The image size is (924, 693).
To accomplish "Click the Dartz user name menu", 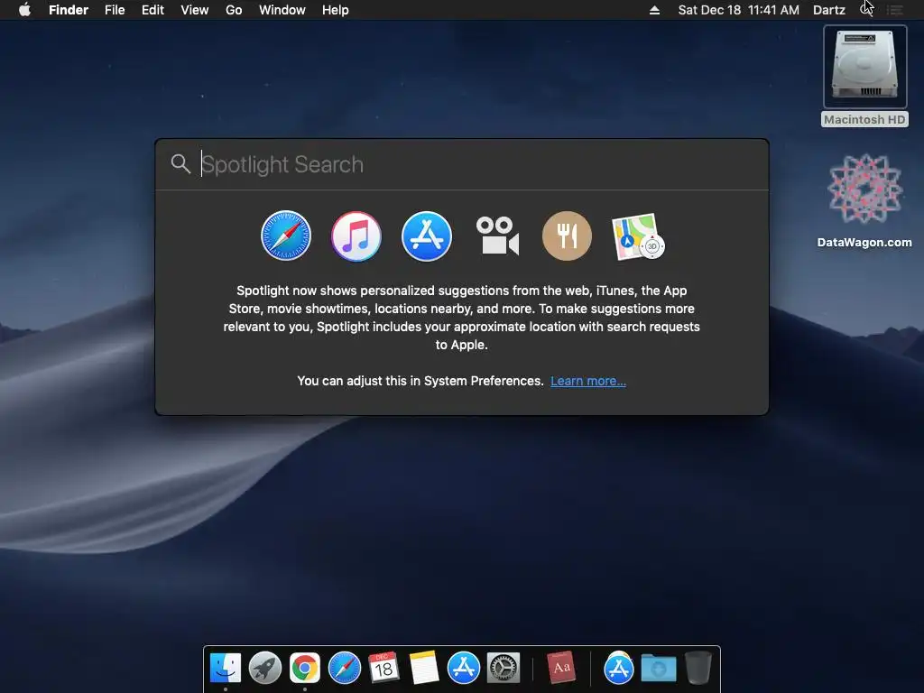I will pos(829,10).
